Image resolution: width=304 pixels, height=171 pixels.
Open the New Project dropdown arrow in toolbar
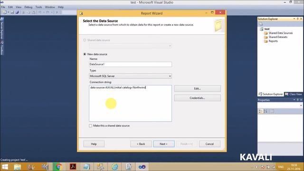click(9, 12)
